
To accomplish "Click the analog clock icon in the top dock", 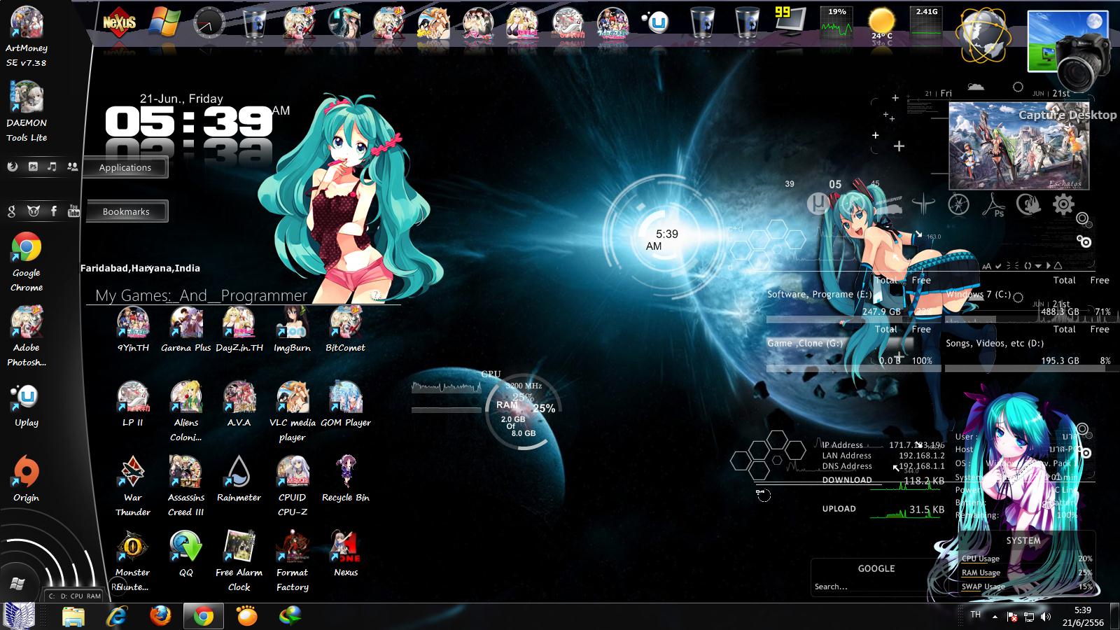I will pos(209,22).
